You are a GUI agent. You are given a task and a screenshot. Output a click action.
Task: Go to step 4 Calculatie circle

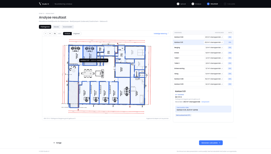(225, 4)
